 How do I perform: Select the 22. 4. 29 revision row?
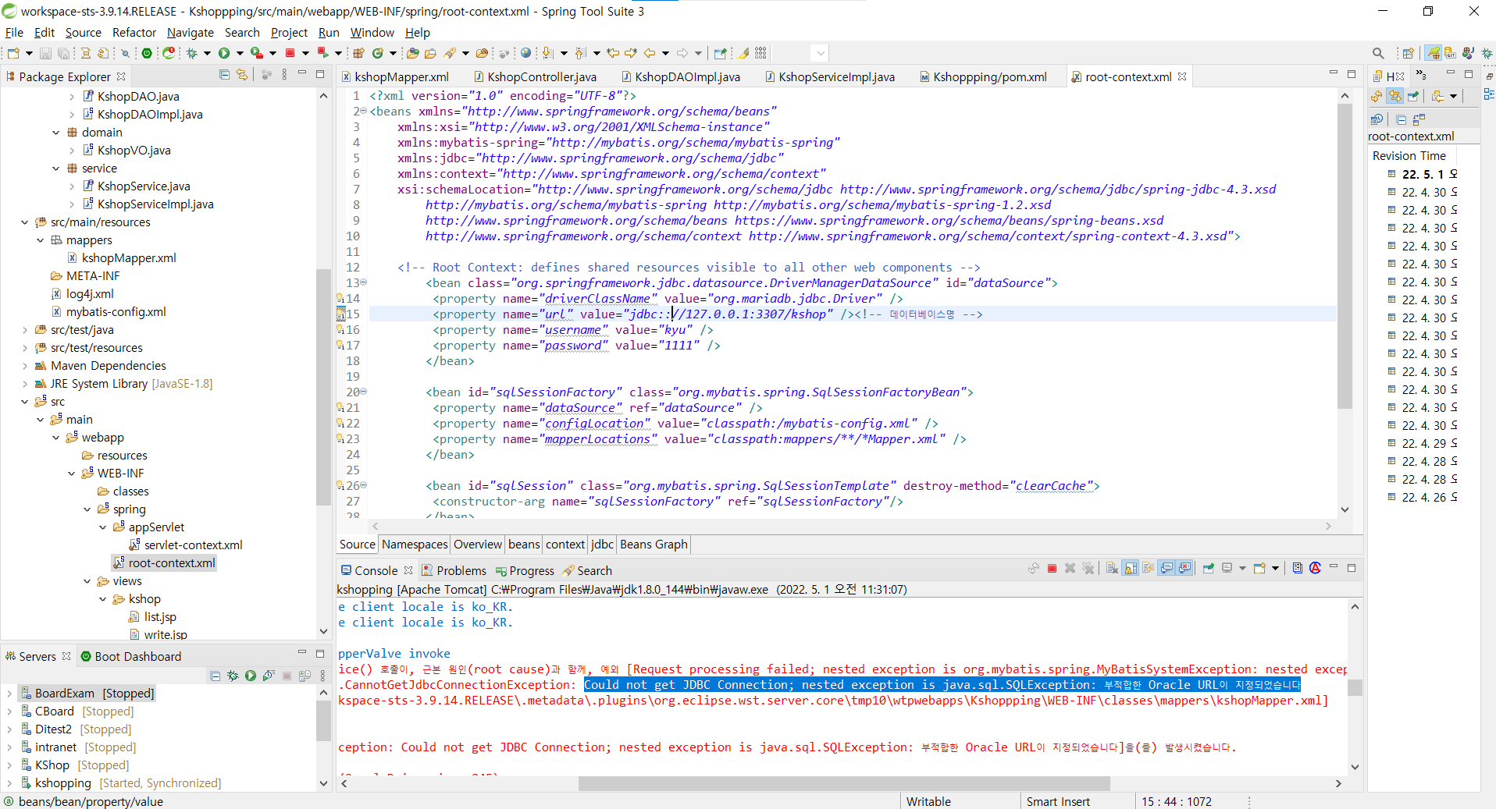coord(1423,444)
